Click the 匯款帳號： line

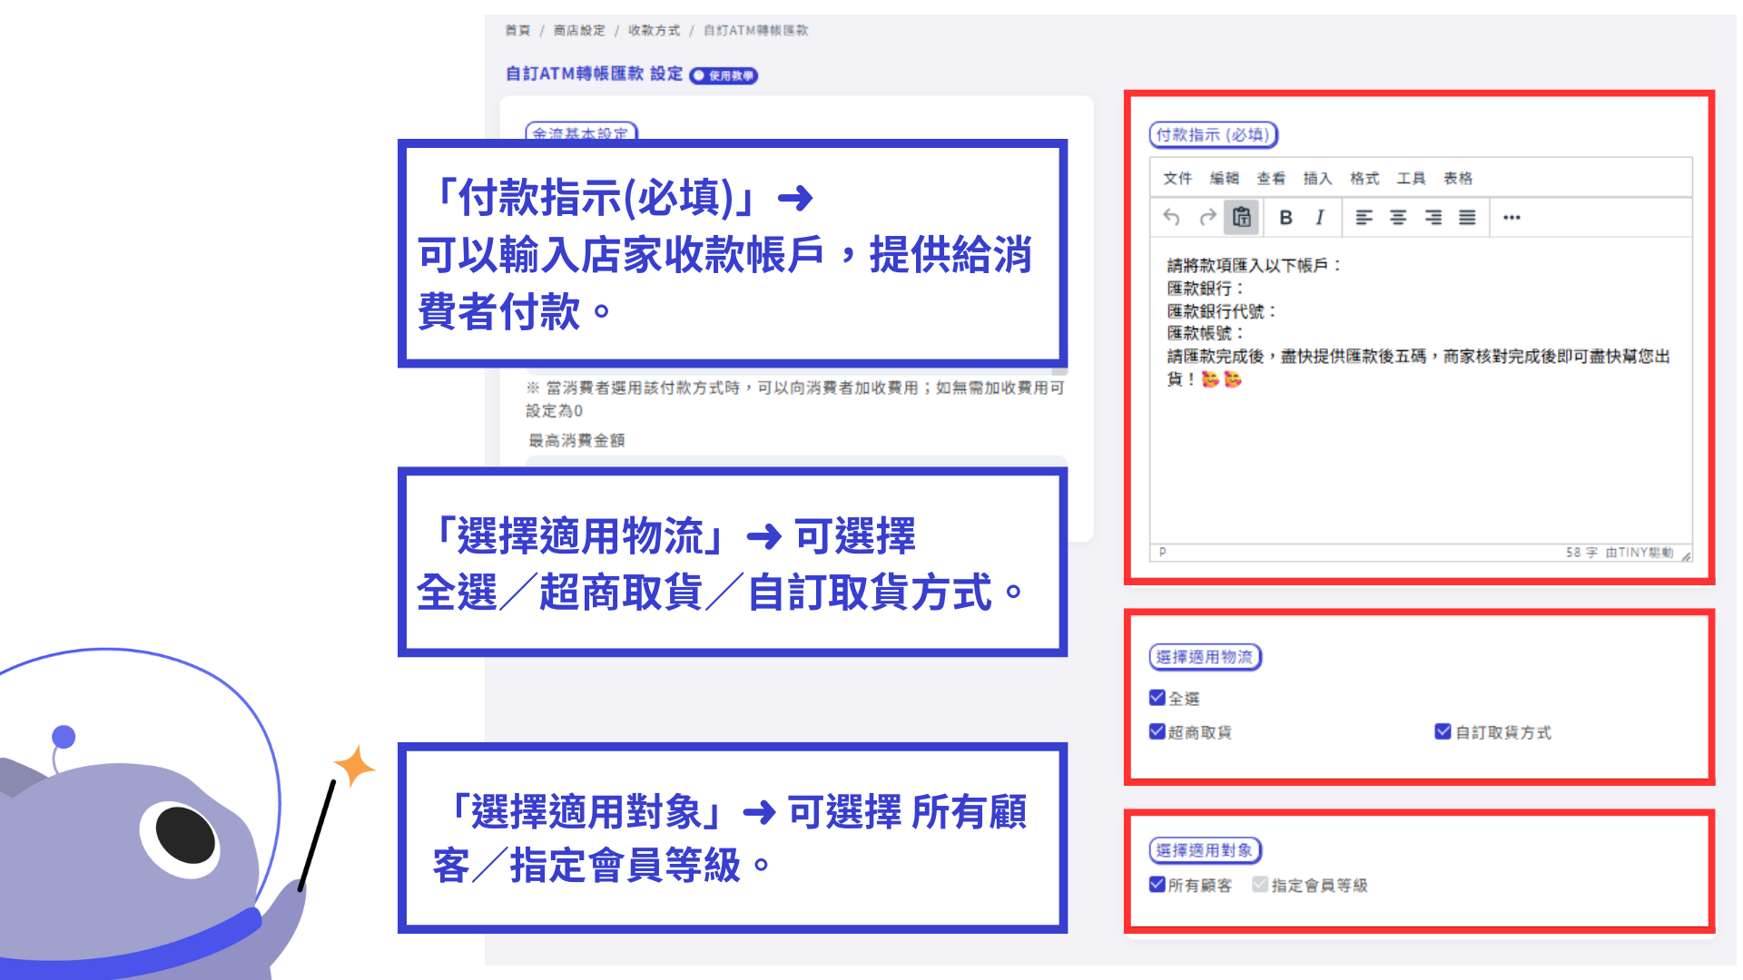point(1206,334)
